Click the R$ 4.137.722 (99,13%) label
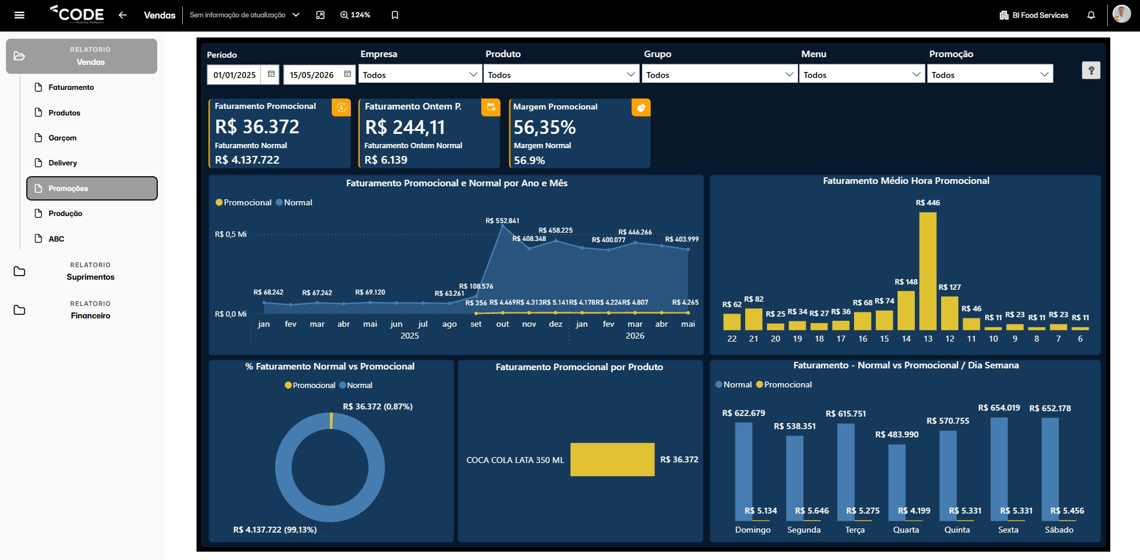 click(x=275, y=530)
